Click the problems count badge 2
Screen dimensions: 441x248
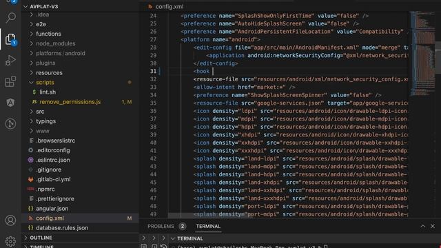coord(182,227)
